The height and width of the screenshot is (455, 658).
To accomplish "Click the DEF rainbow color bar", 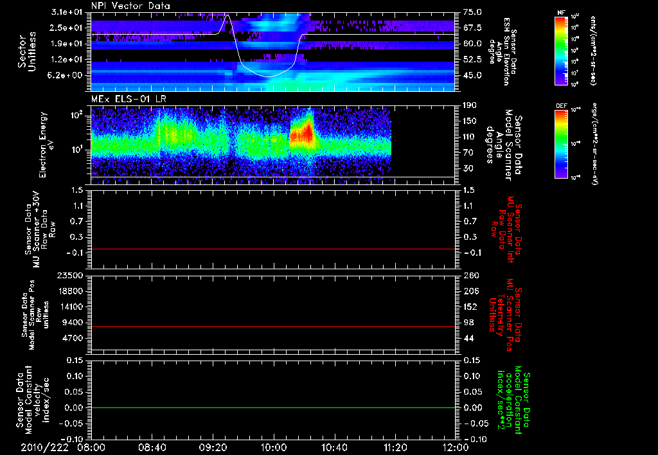I will 561,145.
